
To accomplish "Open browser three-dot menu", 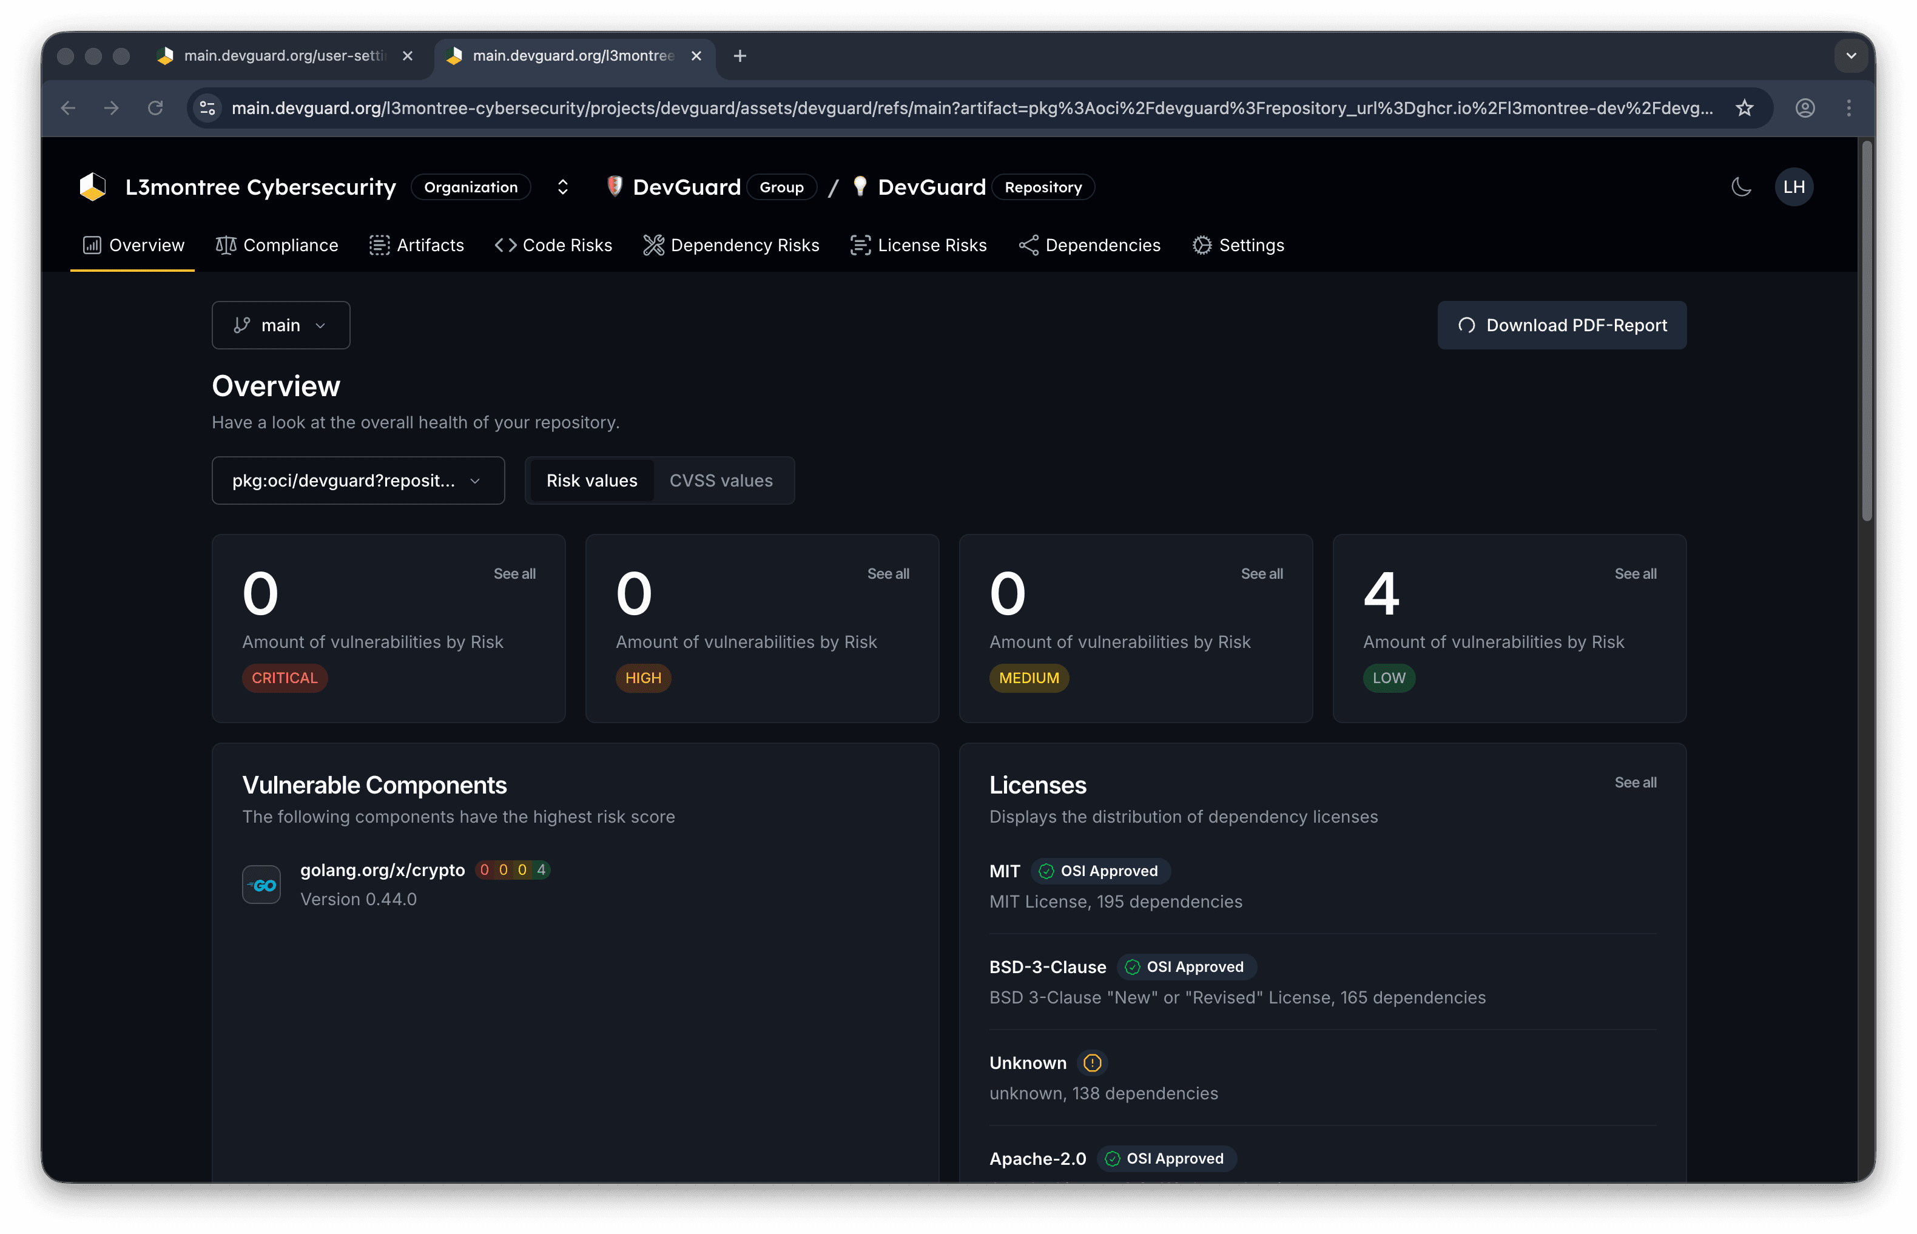I will click(1848, 108).
